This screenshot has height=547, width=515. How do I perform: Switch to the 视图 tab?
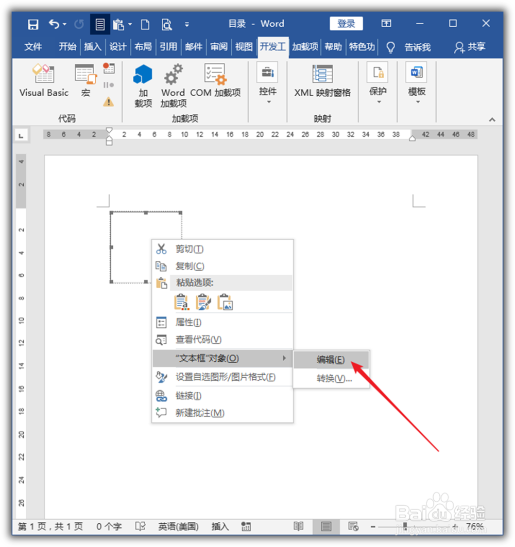(x=244, y=46)
